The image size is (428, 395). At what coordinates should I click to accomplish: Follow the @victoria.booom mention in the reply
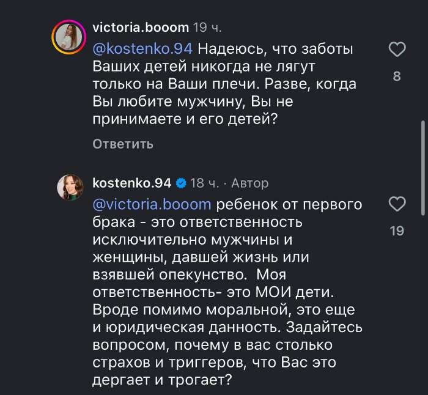(x=152, y=204)
